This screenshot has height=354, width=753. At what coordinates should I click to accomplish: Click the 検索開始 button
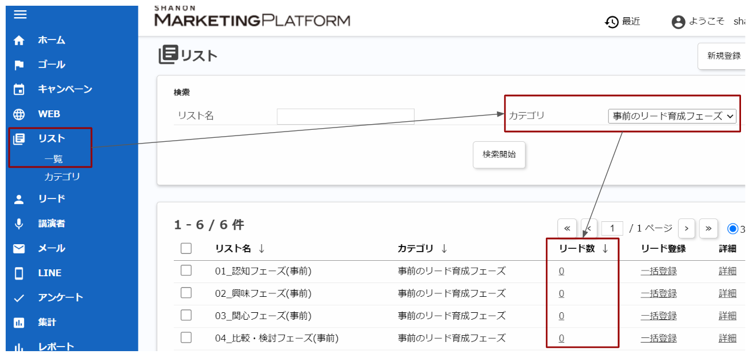[x=499, y=154]
